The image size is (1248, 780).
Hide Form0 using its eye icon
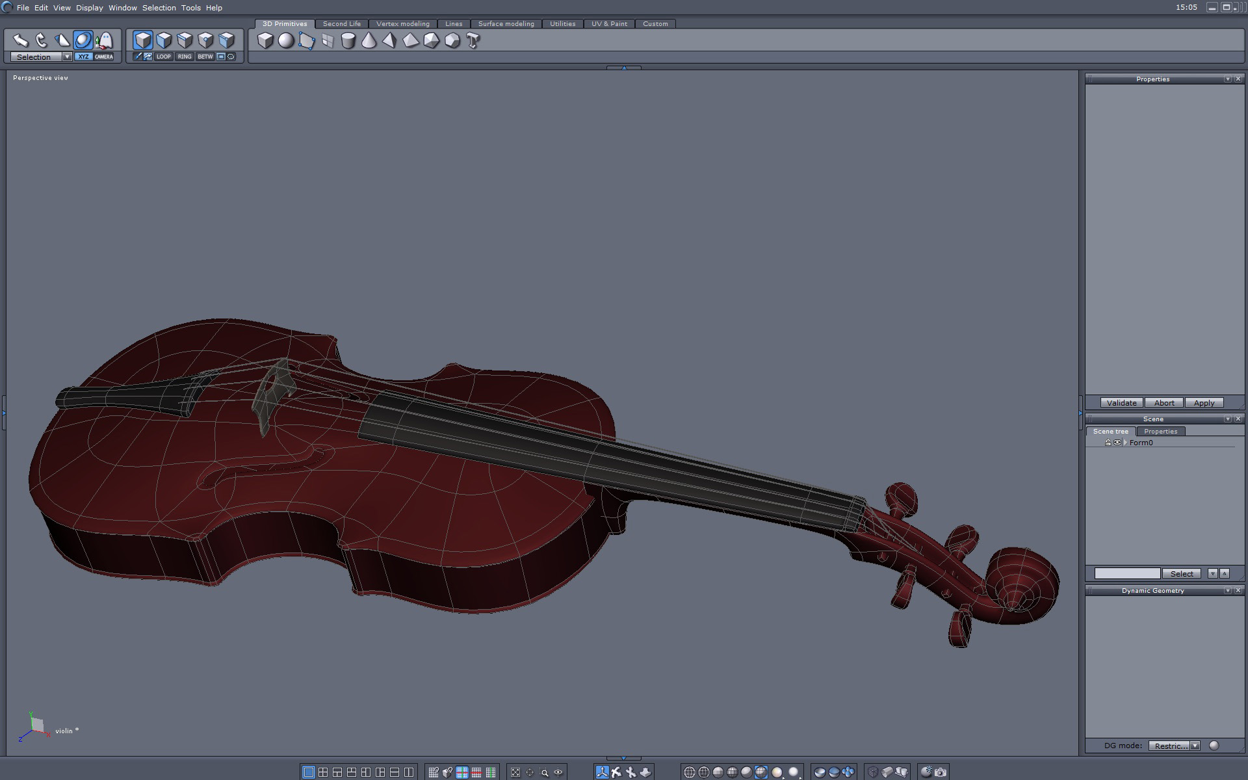1117,443
